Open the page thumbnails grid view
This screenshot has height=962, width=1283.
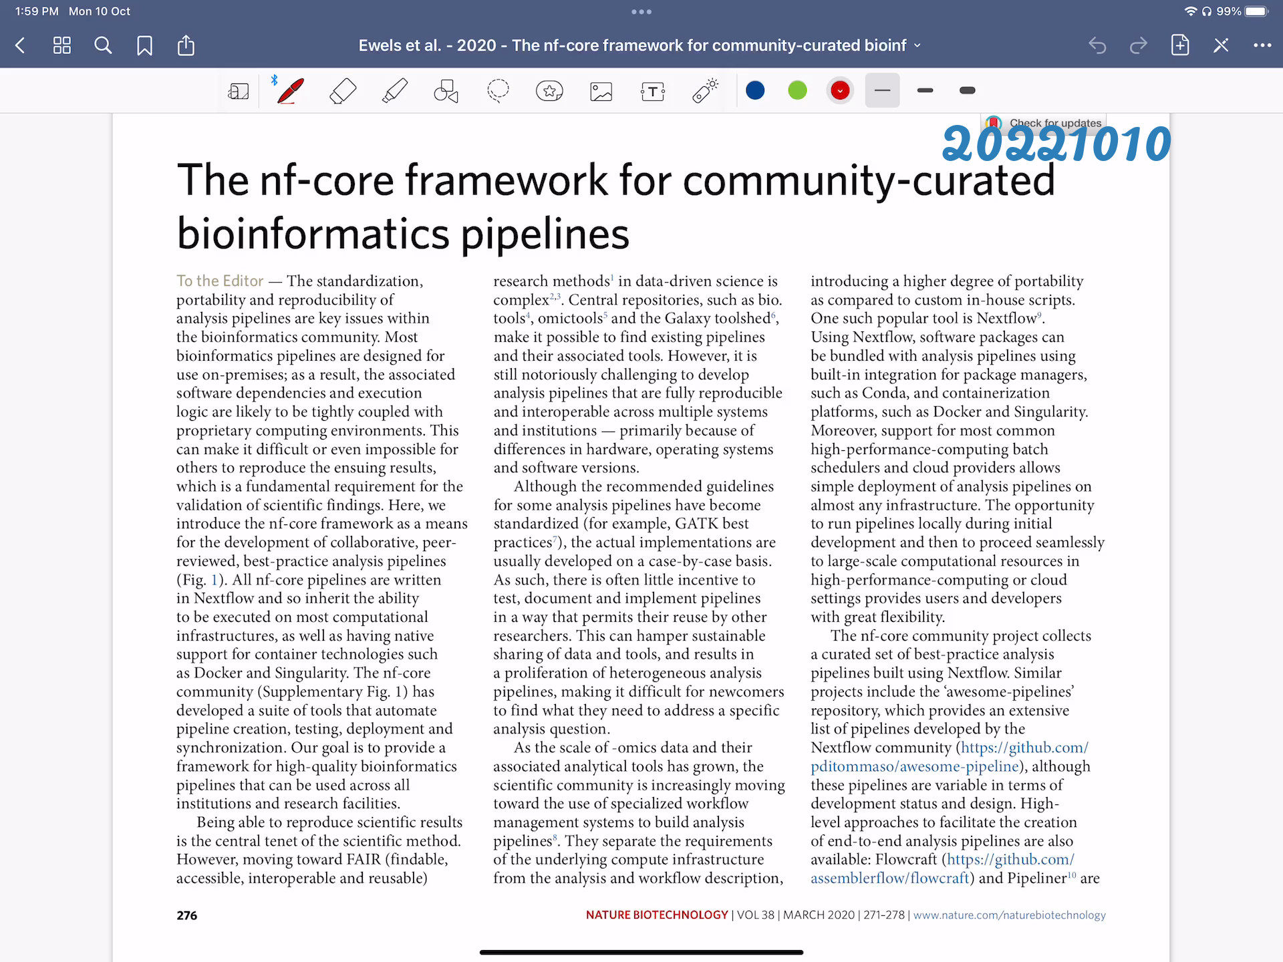[61, 45]
